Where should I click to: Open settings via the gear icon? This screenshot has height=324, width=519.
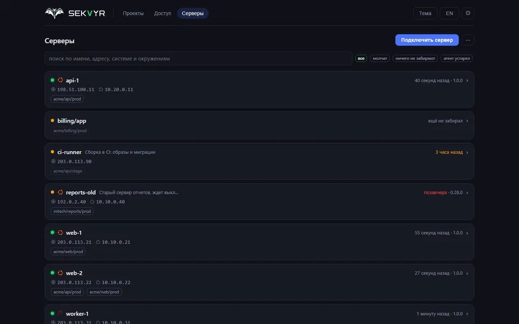point(468,13)
